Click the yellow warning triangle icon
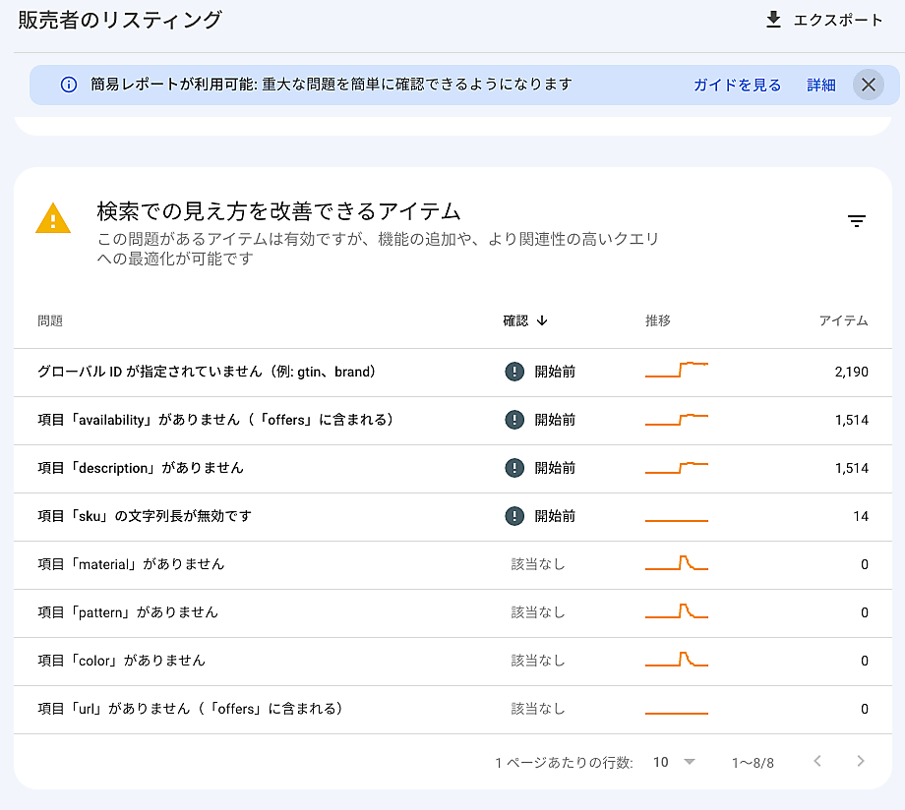905x810 pixels. click(x=53, y=218)
